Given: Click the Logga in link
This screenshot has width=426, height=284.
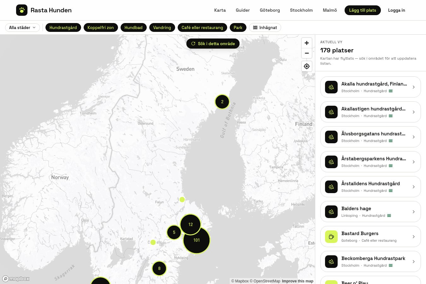Looking at the screenshot, I should [x=397, y=10].
